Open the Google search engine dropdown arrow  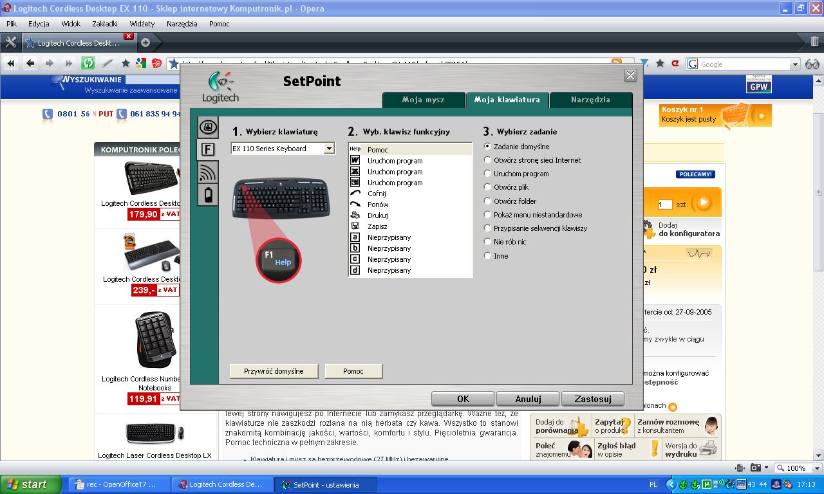point(795,64)
